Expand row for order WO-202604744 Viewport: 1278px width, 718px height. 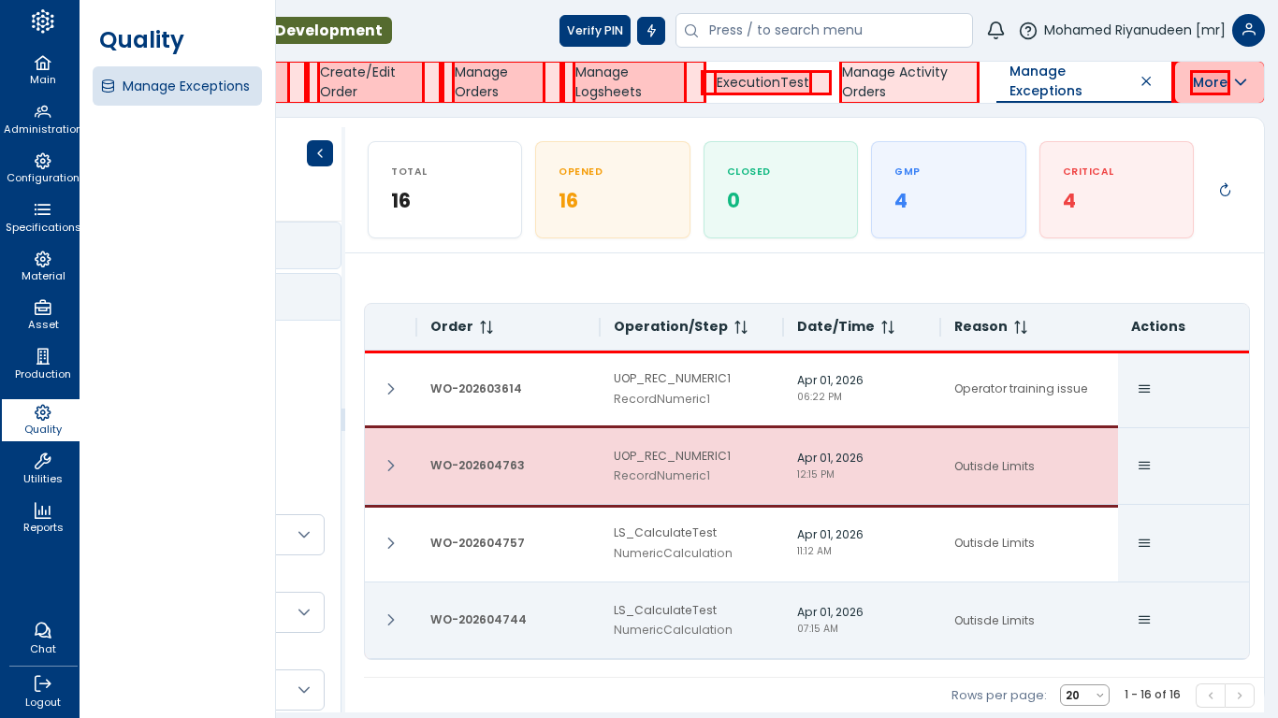point(391,620)
